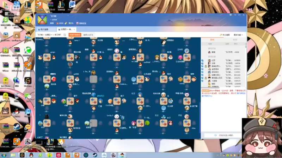Click the airplane table icon of table 88

(x=117, y=101)
